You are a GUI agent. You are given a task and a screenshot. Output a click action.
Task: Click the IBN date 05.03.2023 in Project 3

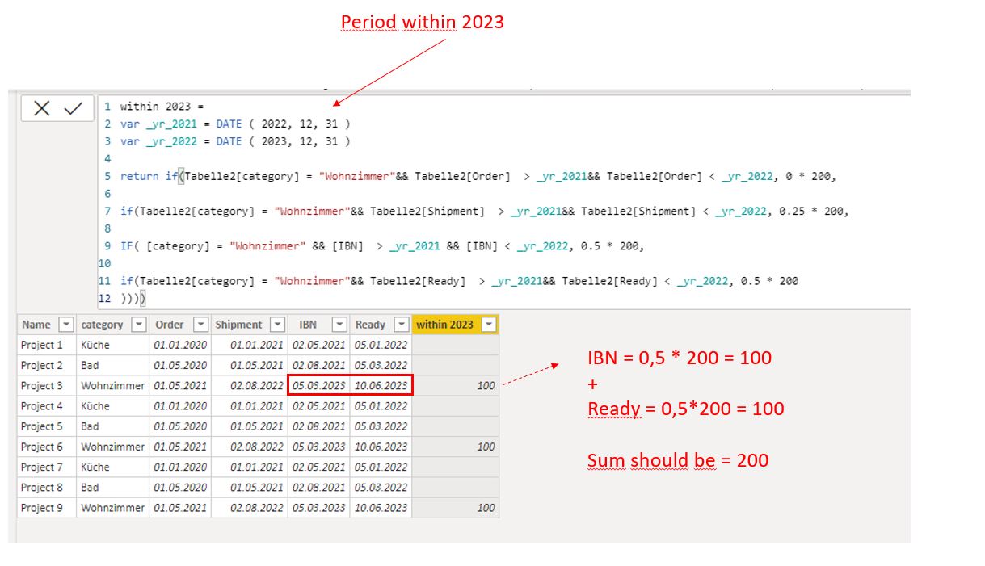click(x=319, y=385)
